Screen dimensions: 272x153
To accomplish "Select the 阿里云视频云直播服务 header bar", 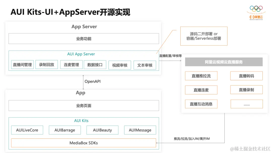I will tap(224, 62).
